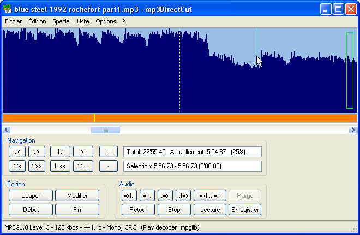Click the Lecture playback button

point(210,210)
